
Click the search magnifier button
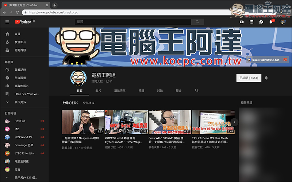coord(197,22)
